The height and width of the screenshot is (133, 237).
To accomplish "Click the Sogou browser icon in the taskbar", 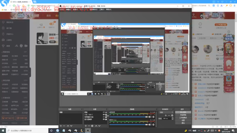I will [57, 130].
